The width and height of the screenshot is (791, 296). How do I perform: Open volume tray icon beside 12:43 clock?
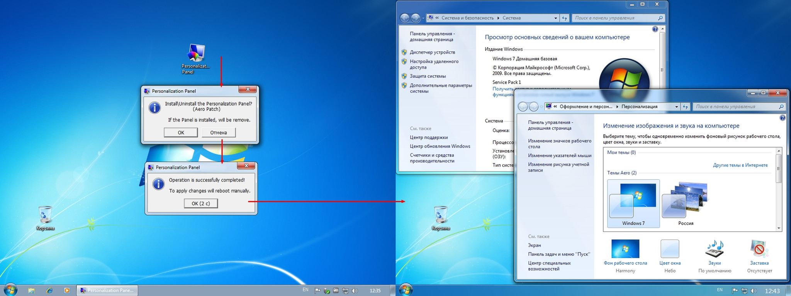(x=753, y=291)
